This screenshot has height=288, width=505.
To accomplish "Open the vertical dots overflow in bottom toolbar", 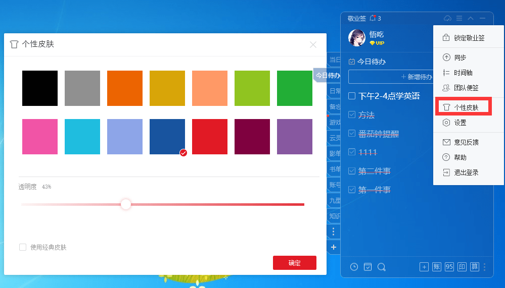I will pos(485,267).
